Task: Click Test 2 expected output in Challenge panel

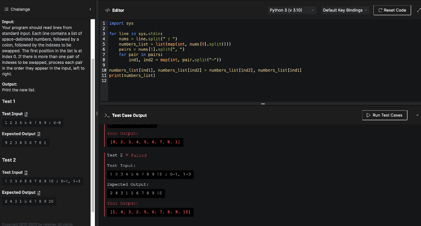Action: [x=29, y=201]
